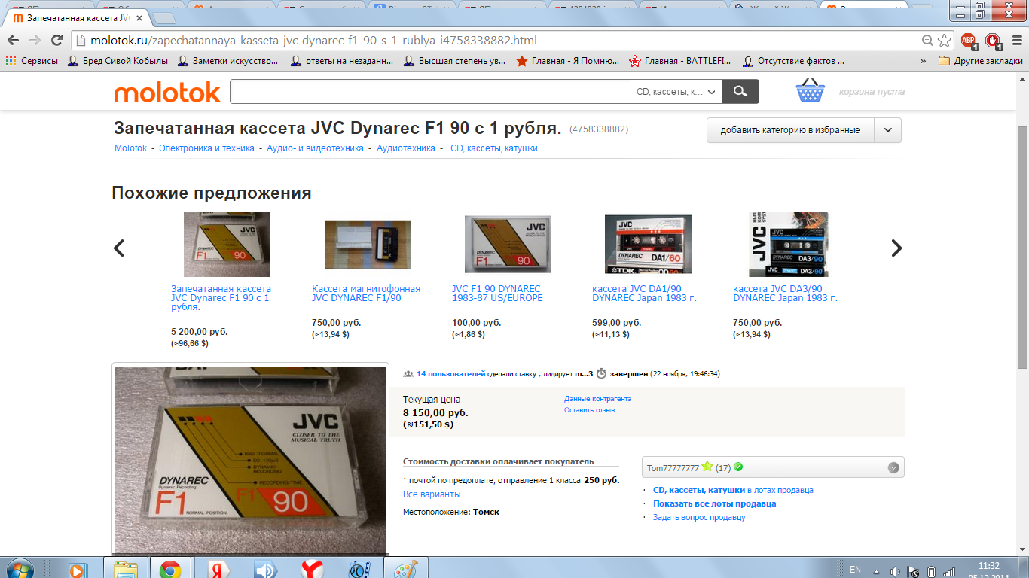
Task: Click 'Оставить отзыв' link
Action: tap(589, 410)
